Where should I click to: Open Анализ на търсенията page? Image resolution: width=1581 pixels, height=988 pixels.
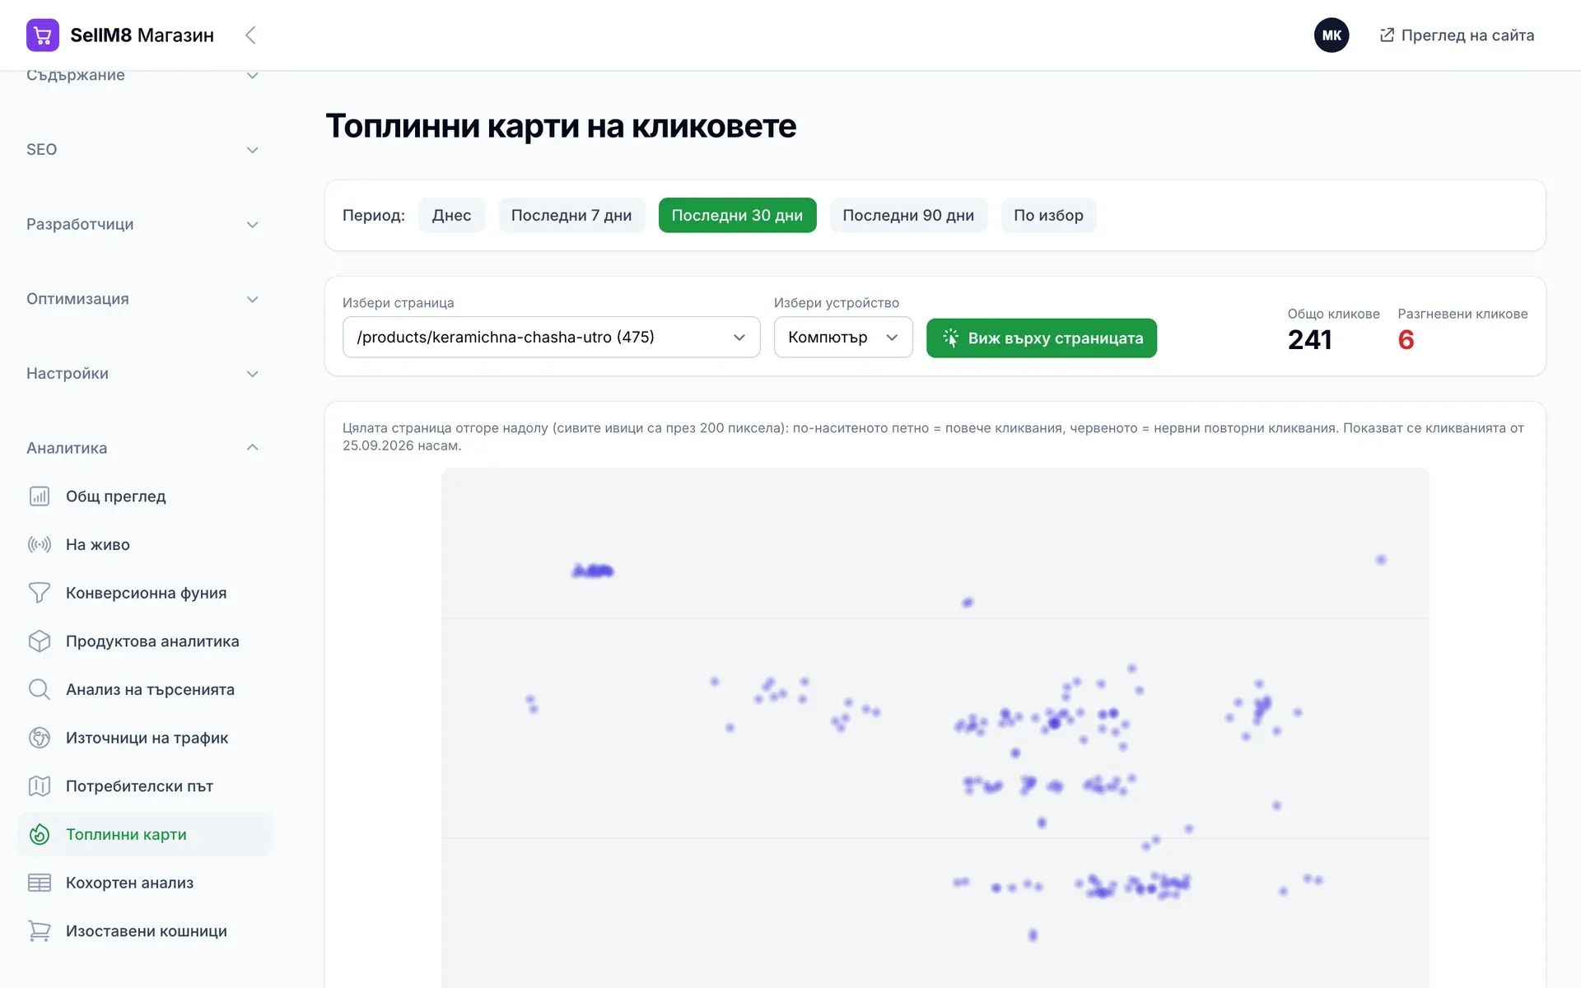pyautogui.click(x=145, y=690)
